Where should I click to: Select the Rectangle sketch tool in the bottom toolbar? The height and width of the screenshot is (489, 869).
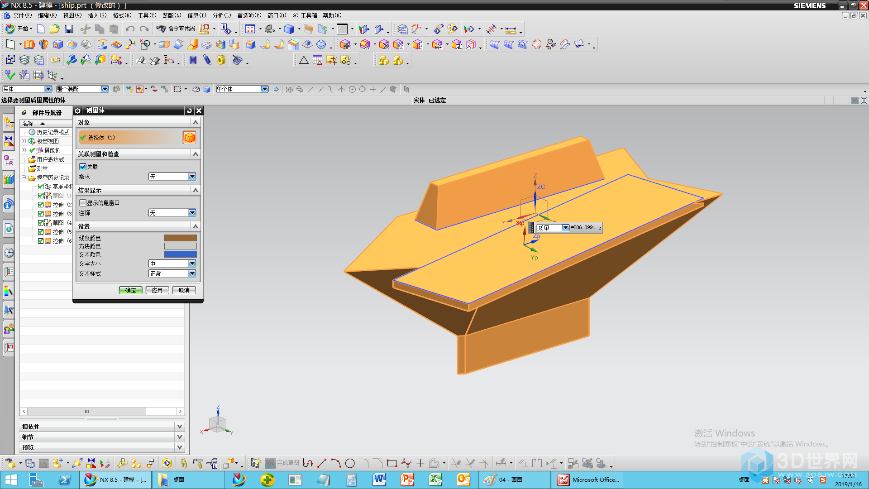(392, 463)
